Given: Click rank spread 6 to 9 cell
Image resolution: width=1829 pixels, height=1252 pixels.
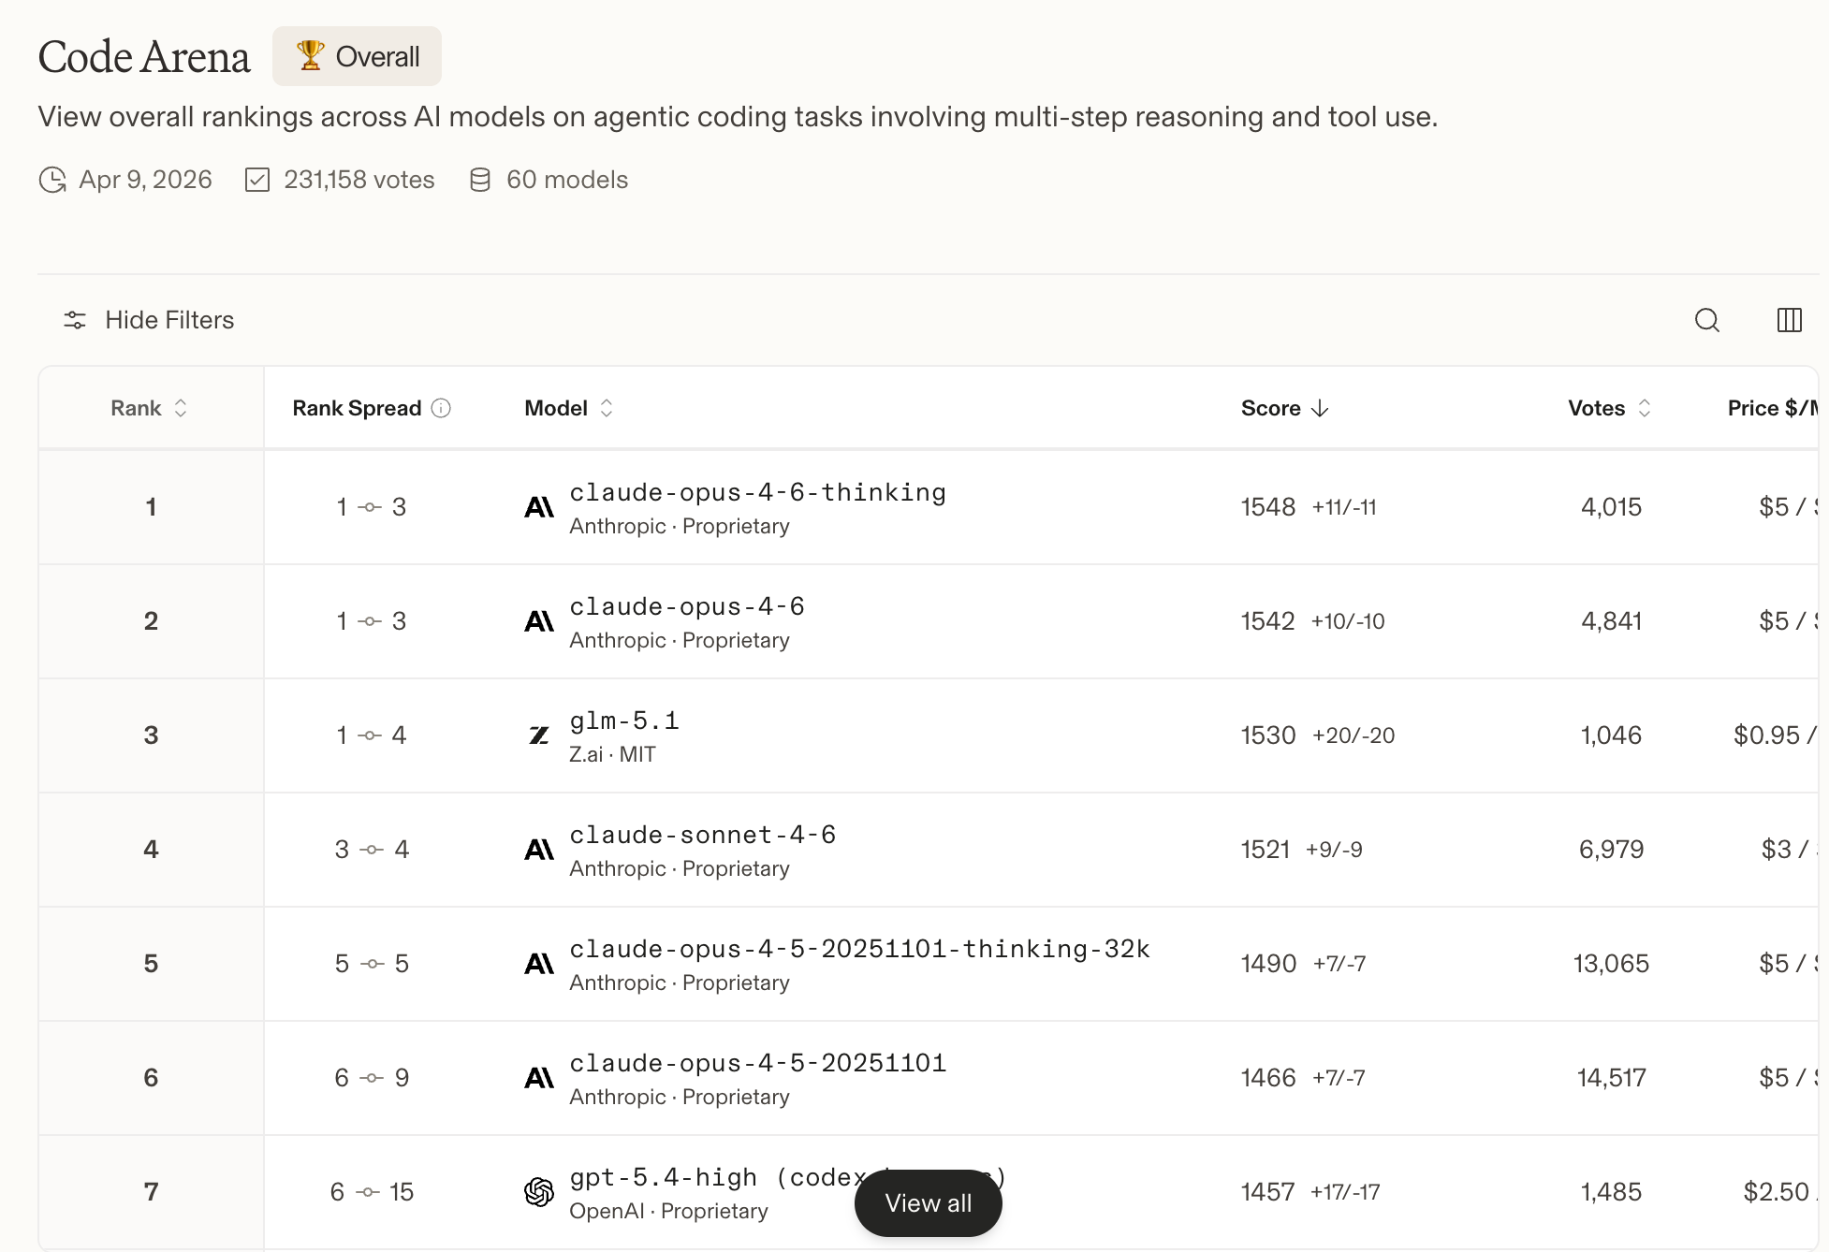Looking at the screenshot, I should pos(372,1078).
